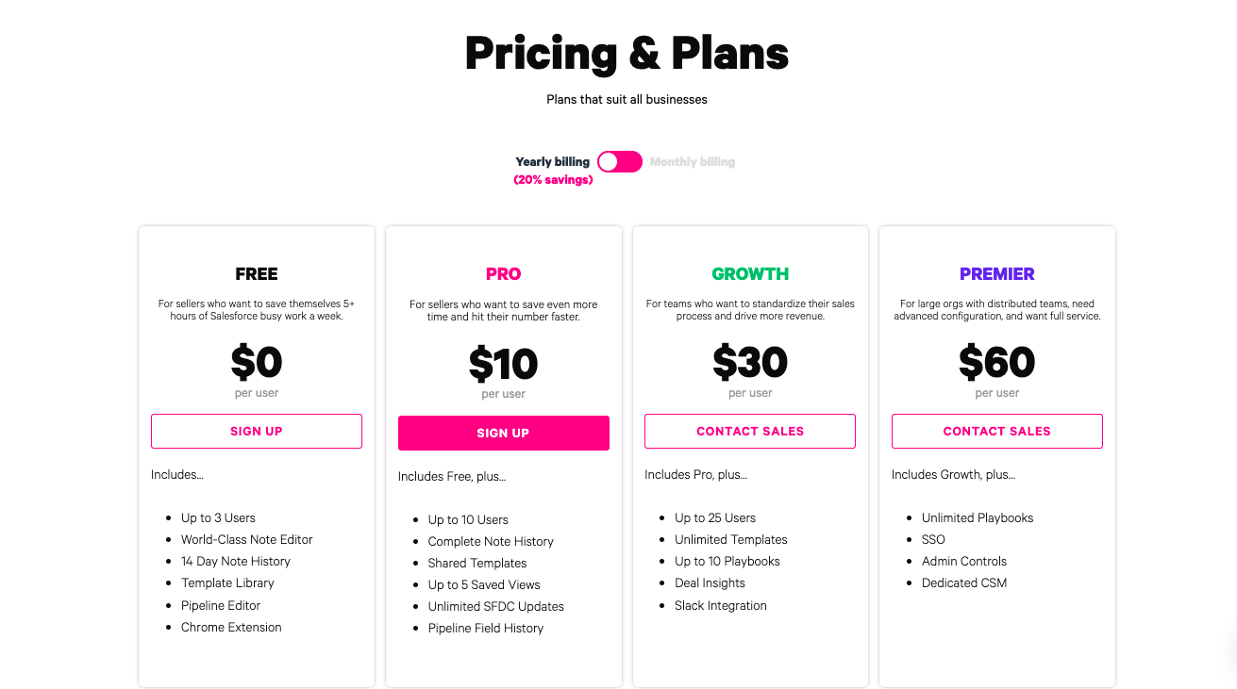The height and width of the screenshot is (689, 1237).
Task: Click the Chrome Extension feature item
Action: point(231,627)
